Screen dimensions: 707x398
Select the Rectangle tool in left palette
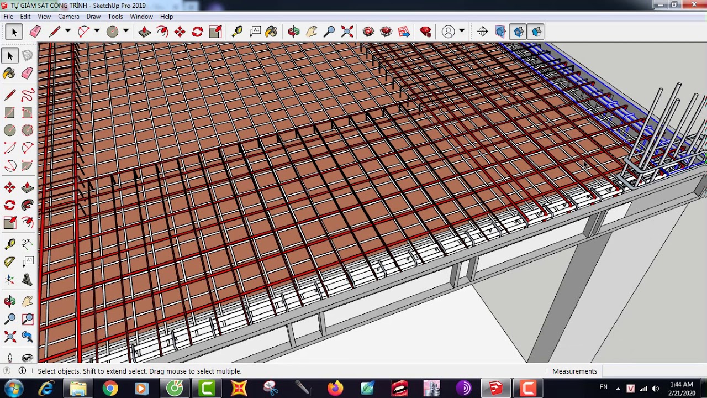(x=10, y=113)
